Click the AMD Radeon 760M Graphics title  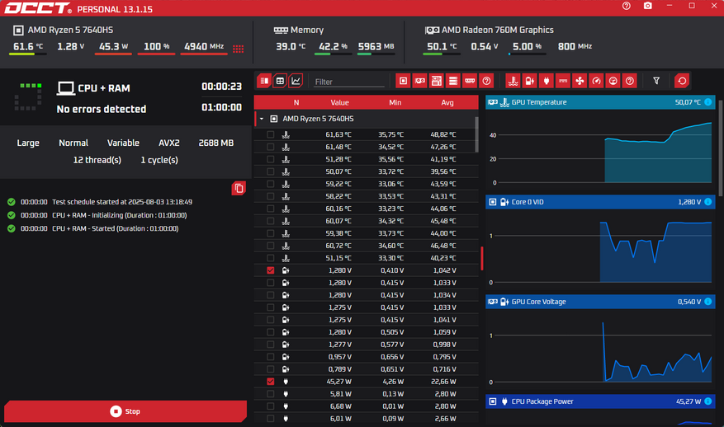(x=497, y=30)
